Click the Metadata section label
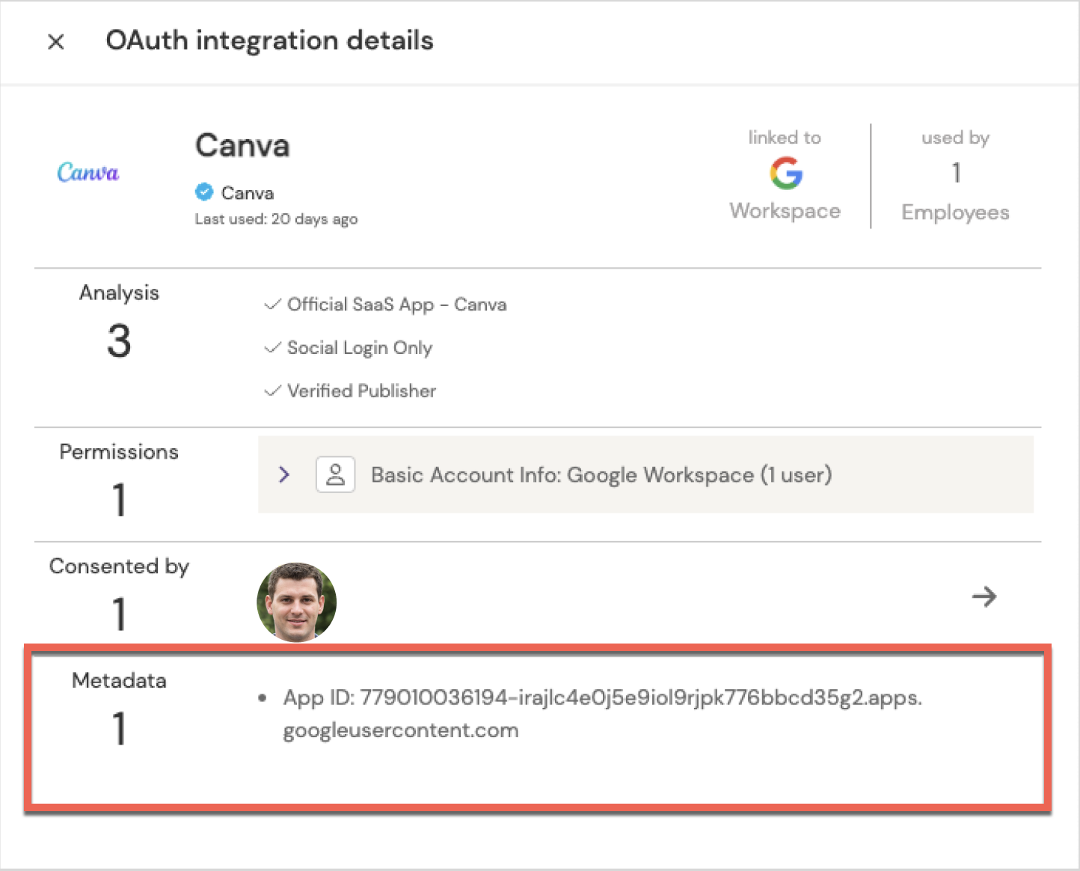 tap(119, 680)
